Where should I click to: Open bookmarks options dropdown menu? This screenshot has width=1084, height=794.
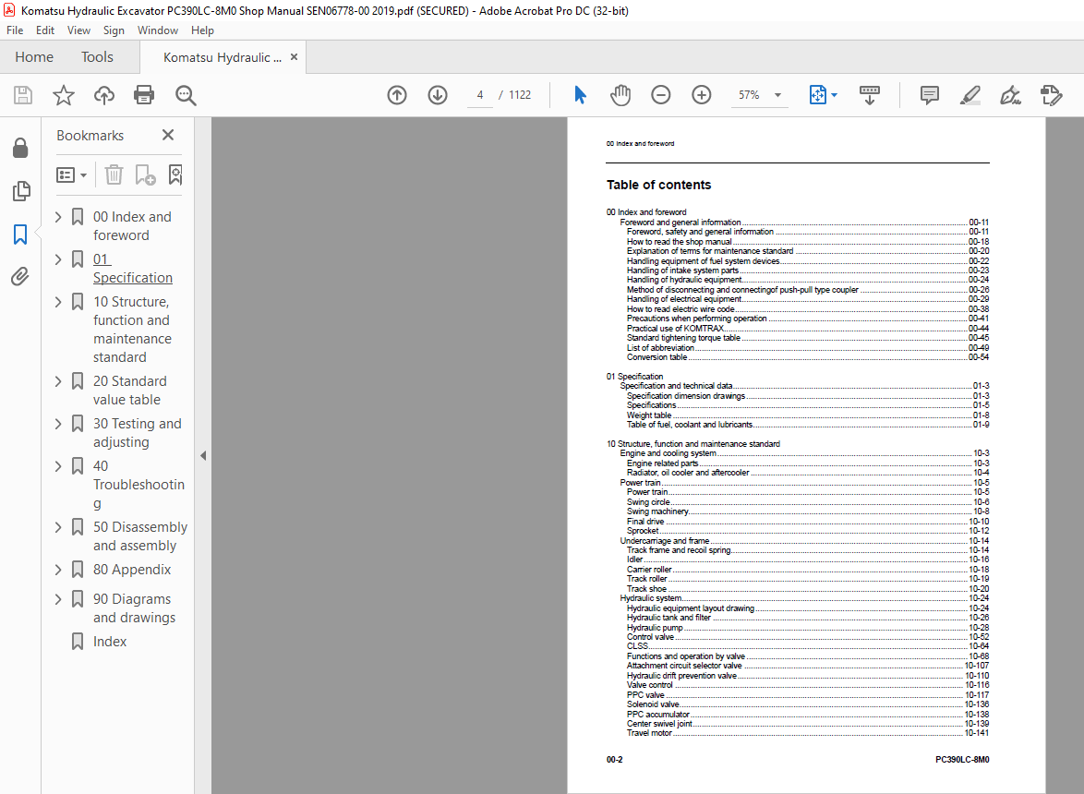pyautogui.click(x=72, y=174)
